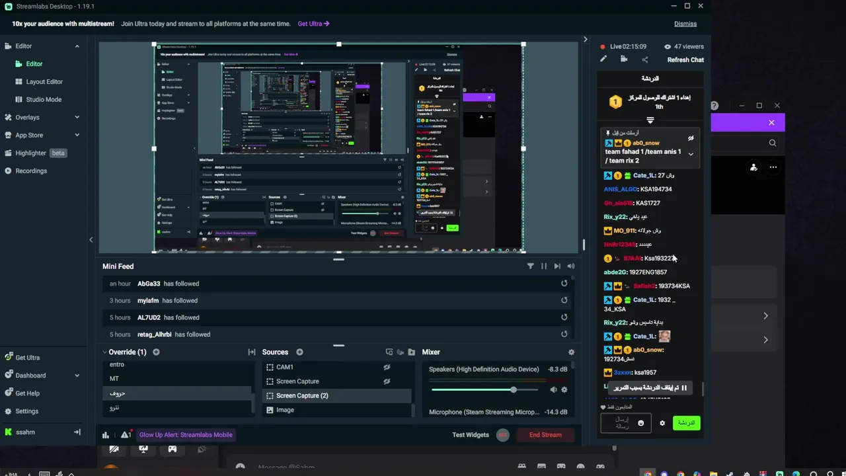Switch to Studio Mode

click(x=43, y=100)
